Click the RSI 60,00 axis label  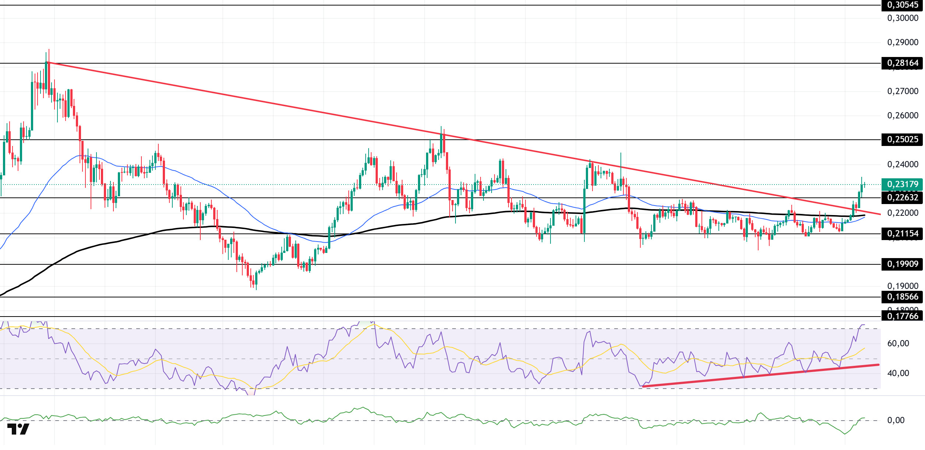tap(898, 344)
